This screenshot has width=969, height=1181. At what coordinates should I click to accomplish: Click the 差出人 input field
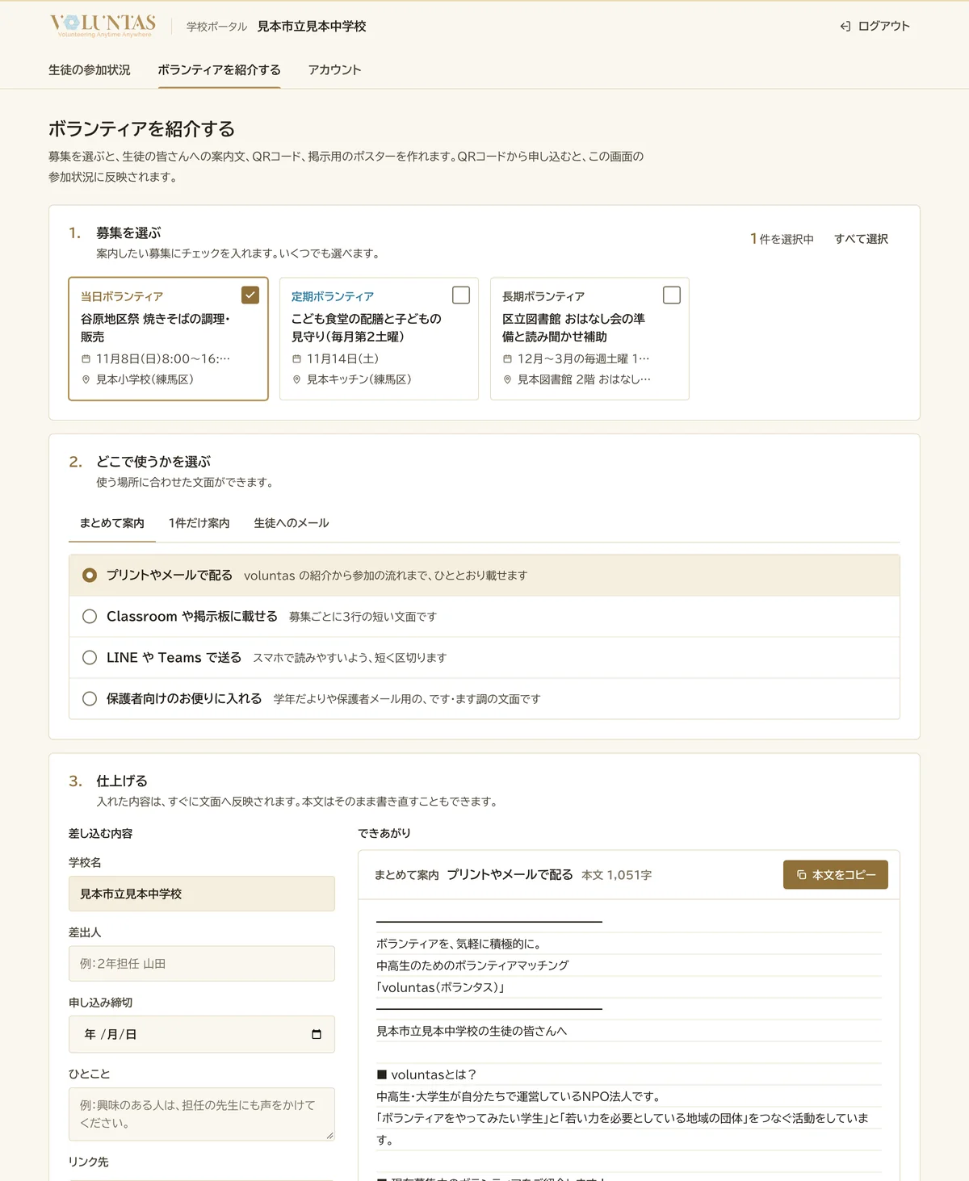[x=202, y=964]
